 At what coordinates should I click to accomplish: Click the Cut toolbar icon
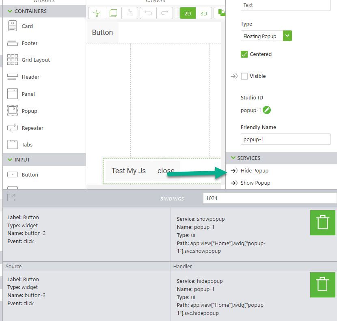click(x=97, y=13)
